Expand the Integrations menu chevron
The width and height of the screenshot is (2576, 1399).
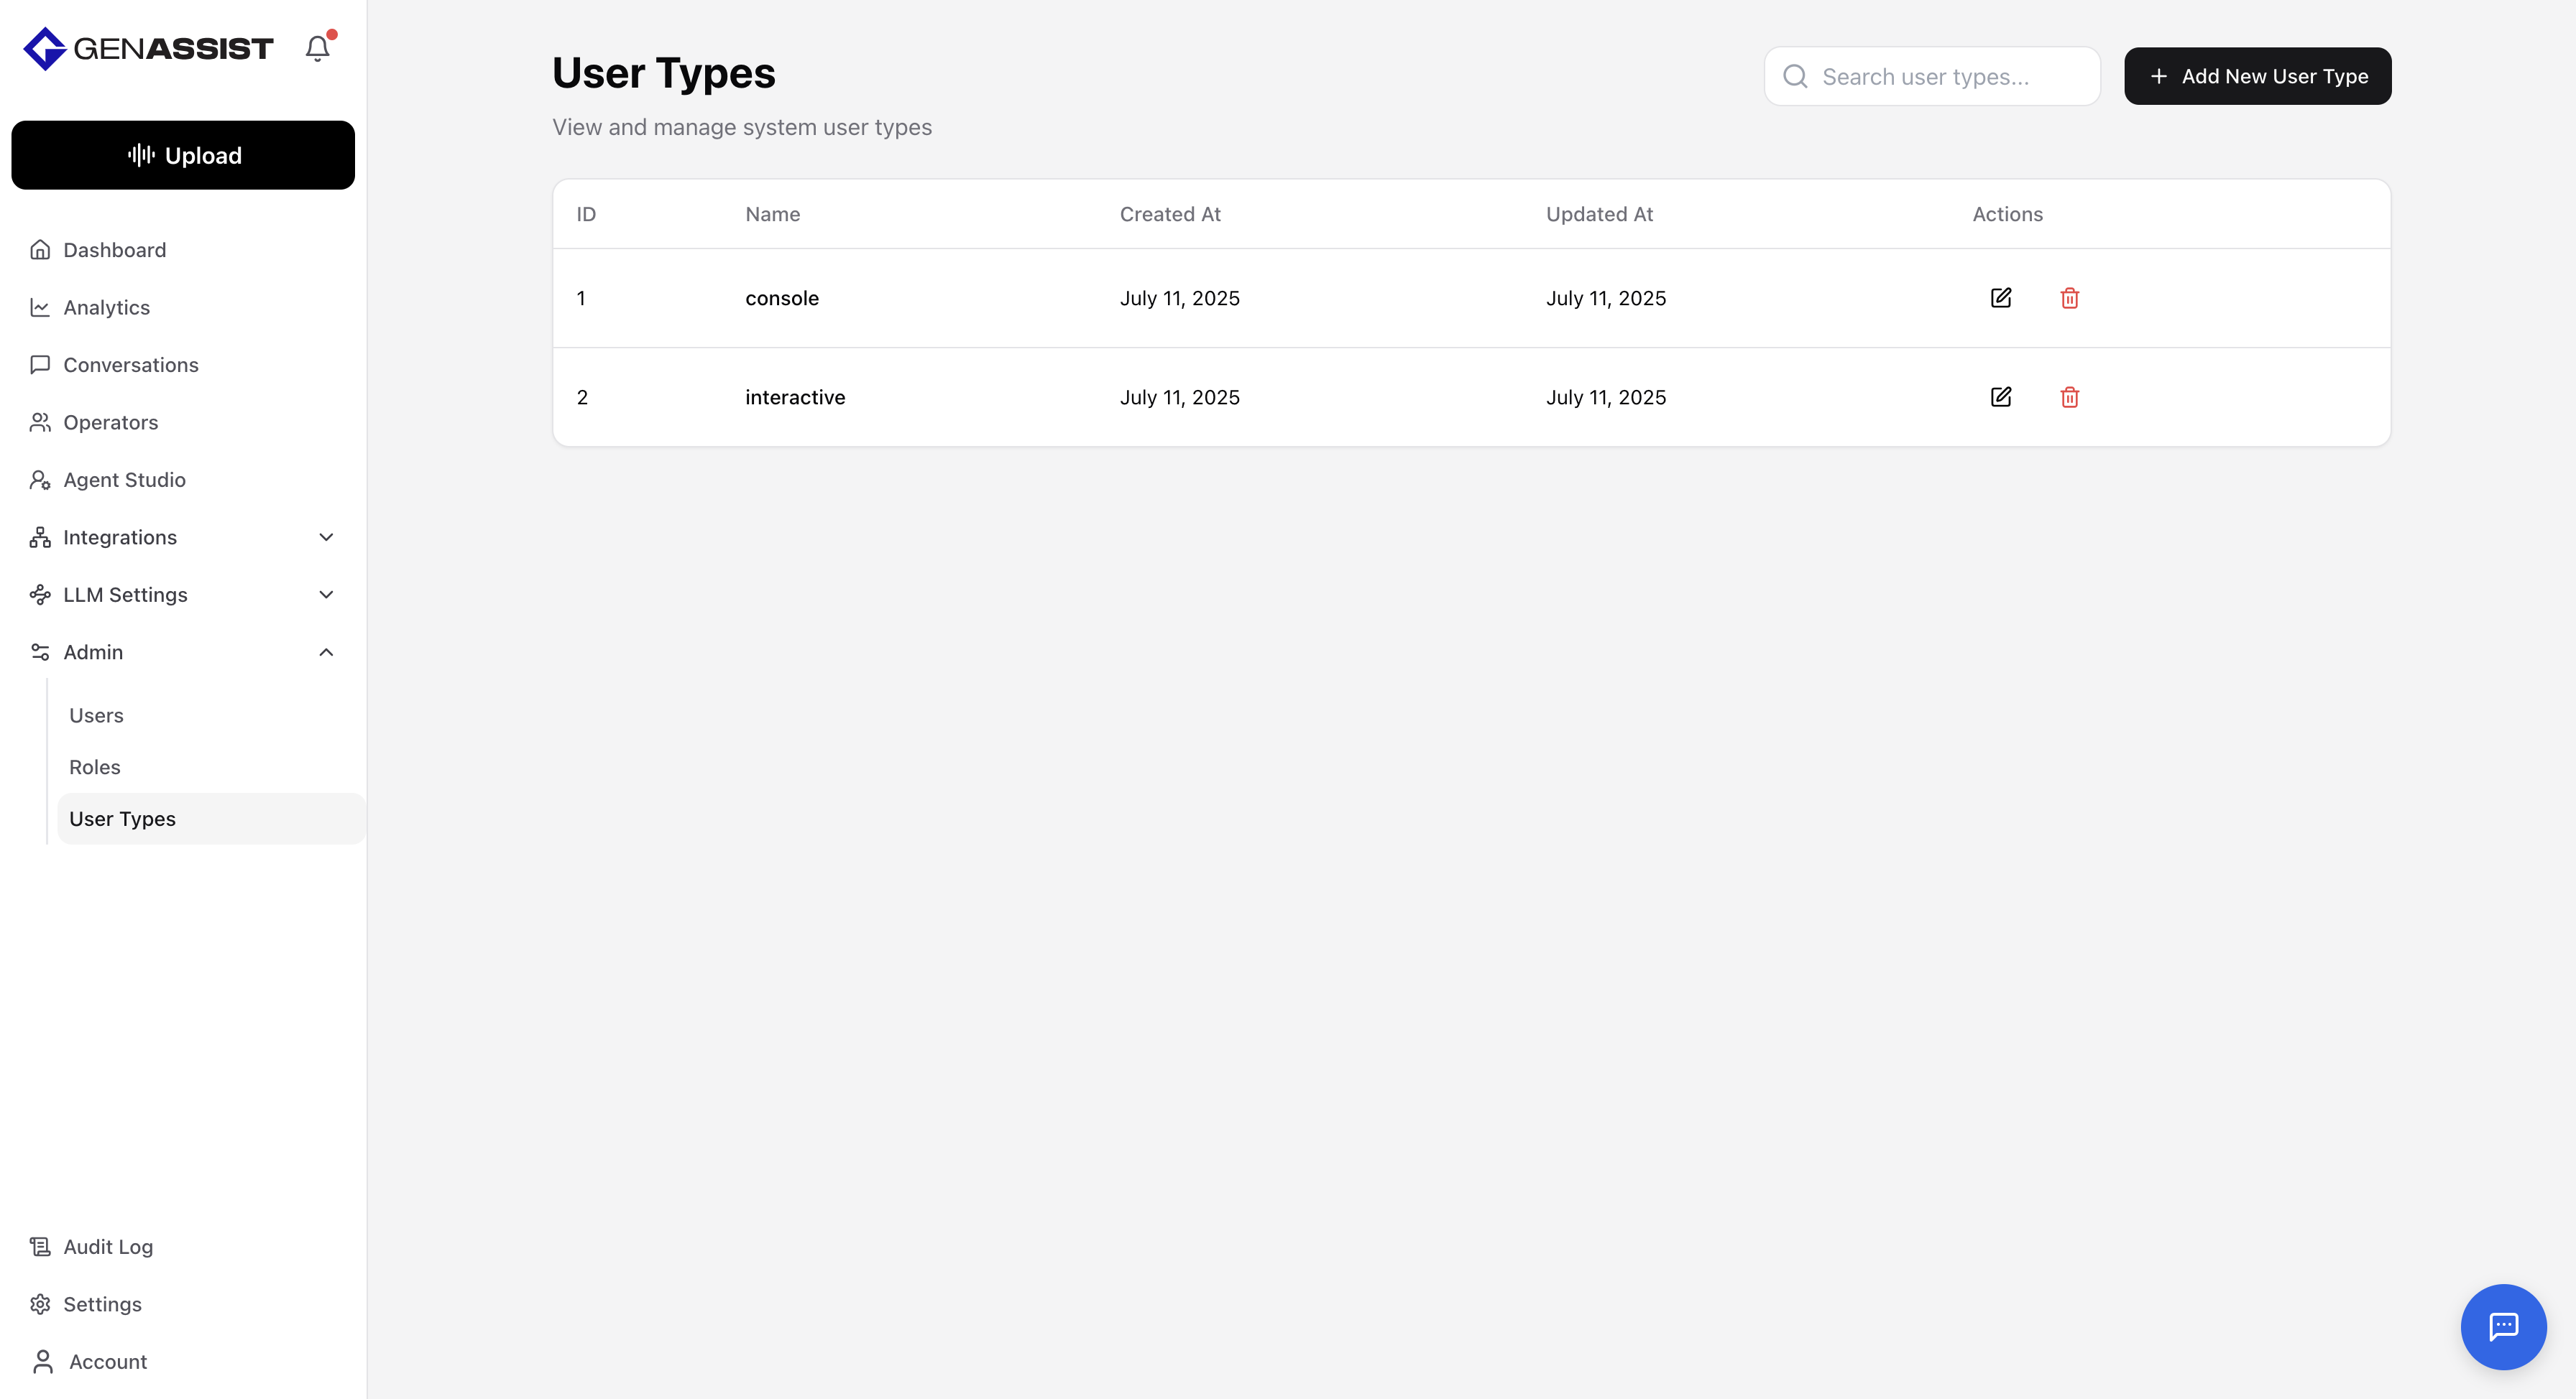tap(326, 538)
